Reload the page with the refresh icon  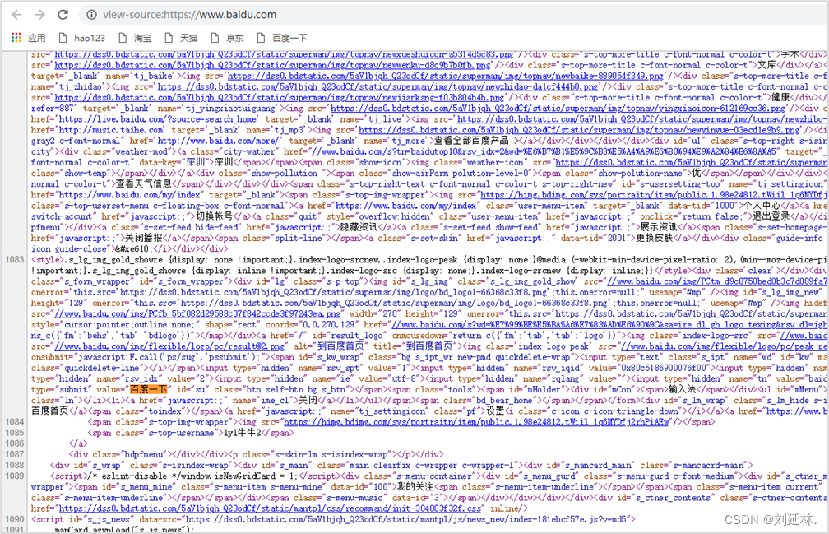(63, 14)
